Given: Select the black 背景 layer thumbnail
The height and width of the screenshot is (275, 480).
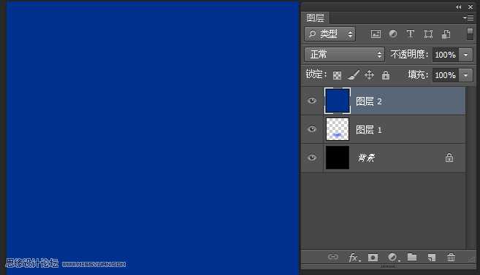Looking at the screenshot, I should [338, 158].
